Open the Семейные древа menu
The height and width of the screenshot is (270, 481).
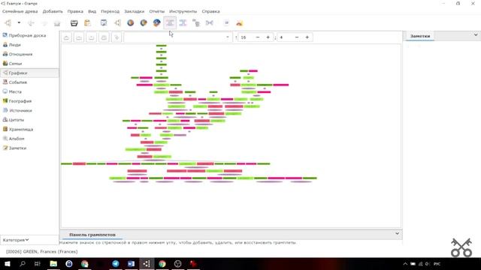[x=20, y=11]
